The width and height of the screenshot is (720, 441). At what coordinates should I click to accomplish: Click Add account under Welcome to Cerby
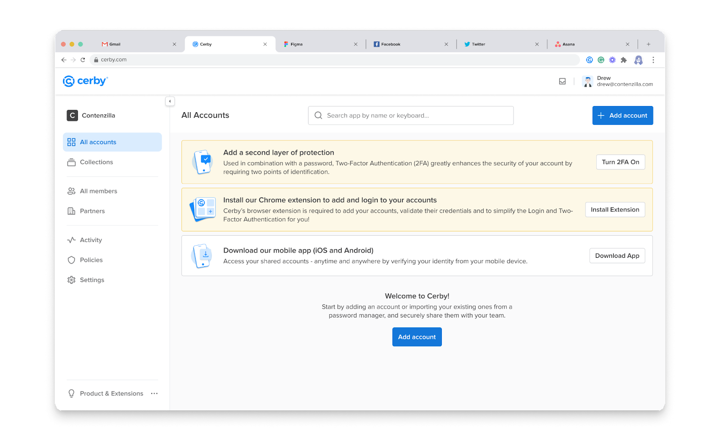point(417,337)
